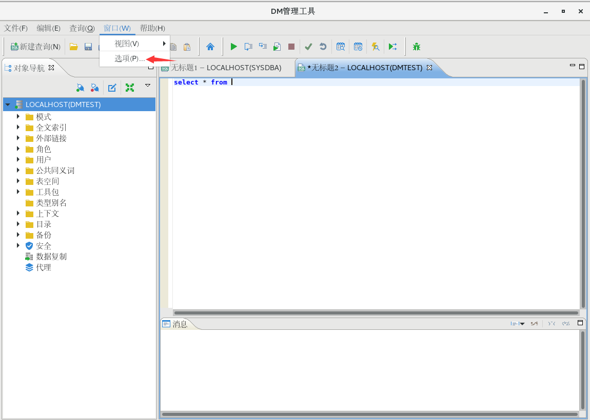
Task: Click the blue edit pencil navigator icon
Action: click(112, 88)
